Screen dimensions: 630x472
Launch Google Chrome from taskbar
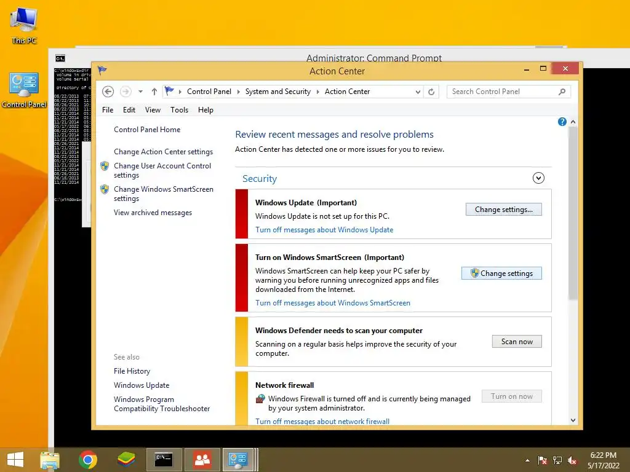coord(88,460)
